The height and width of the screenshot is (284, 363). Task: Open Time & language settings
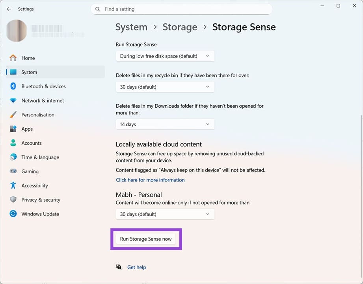pos(39,157)
